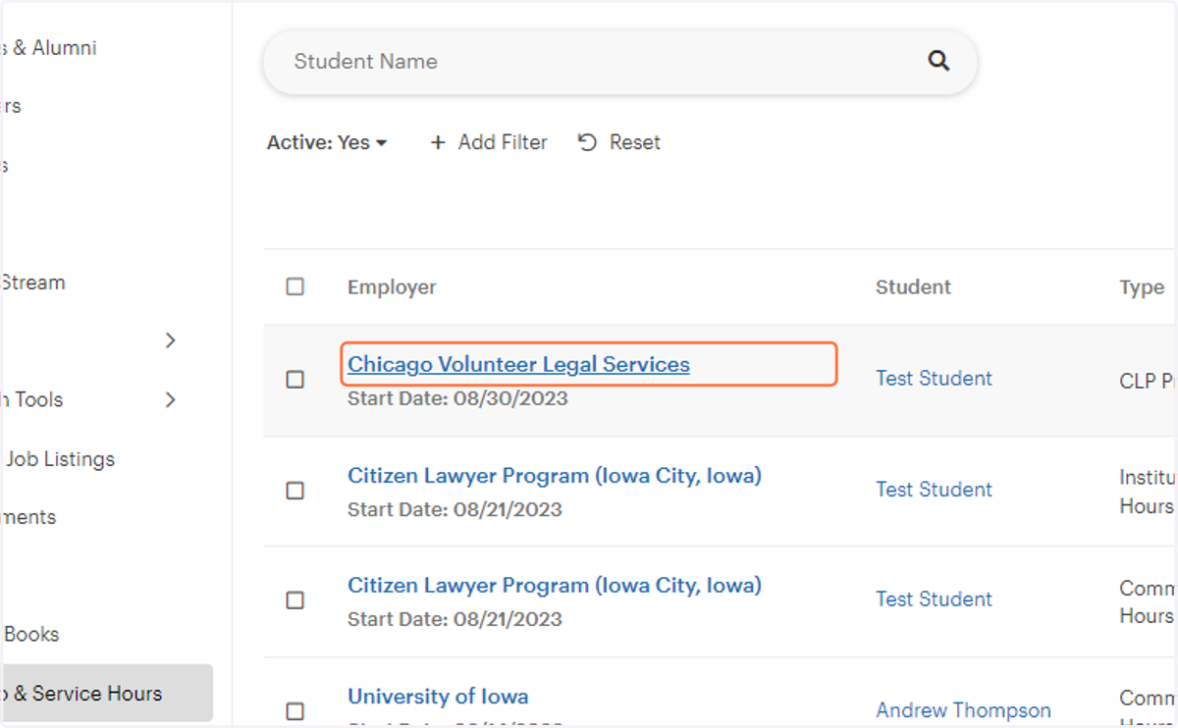Screen dimensions: 1178x728
Task: Open the Active: Yes filter dropdown
Action: coord(327,142)
